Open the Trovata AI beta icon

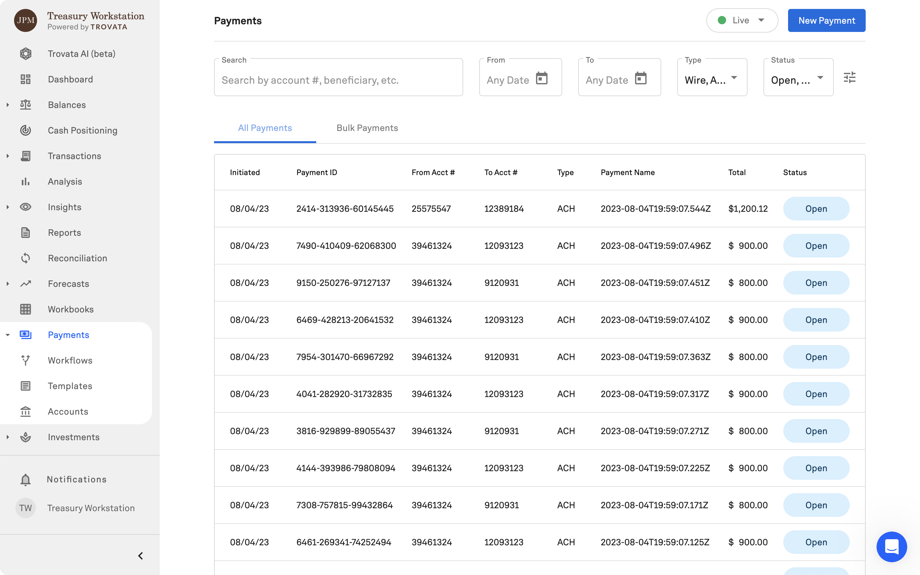click(26, 54)
